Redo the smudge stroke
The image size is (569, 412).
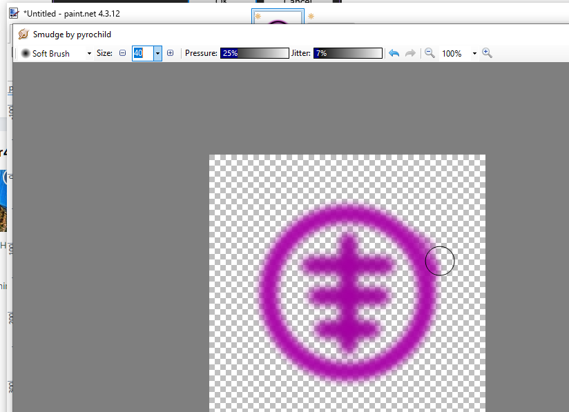coord(410,53)
